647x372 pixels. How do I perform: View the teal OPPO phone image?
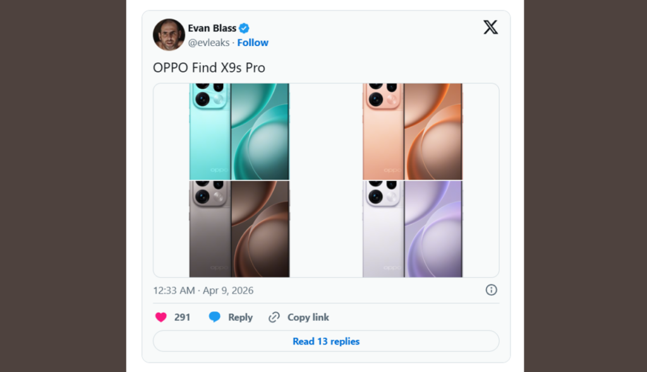click(x=239, y=131)
